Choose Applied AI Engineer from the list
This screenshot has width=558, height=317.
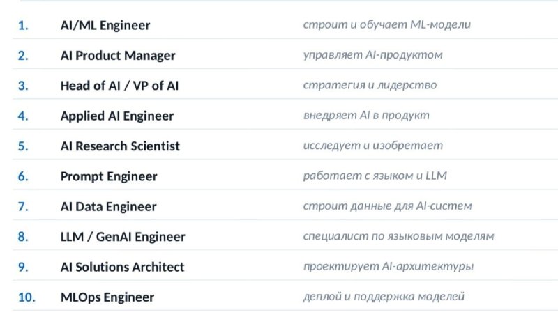point(117,116)
